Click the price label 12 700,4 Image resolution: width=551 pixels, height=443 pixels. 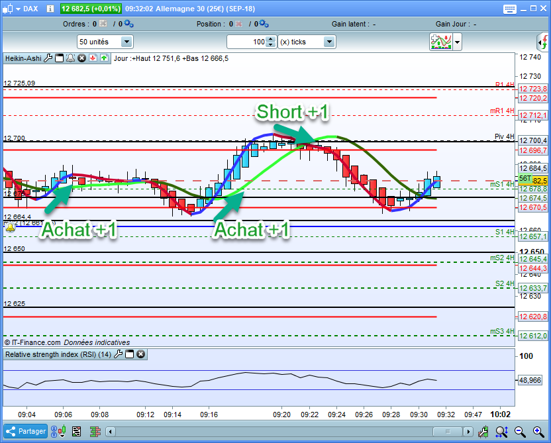pos(532,140)
